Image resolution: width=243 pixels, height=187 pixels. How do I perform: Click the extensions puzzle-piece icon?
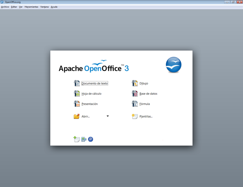tap(84, 139)
